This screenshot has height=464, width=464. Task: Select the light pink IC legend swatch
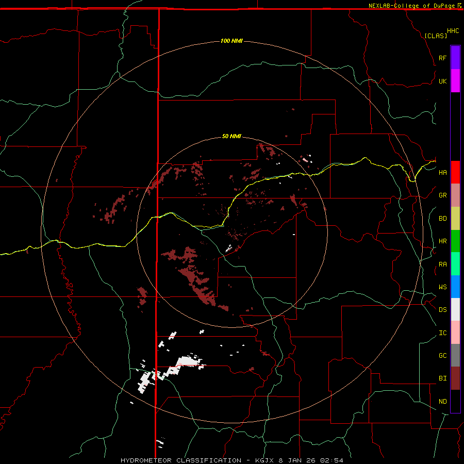(x=455, y=333)
